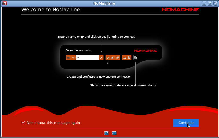Click "Create and configure a new custom connection" text
The image size is (219, 138).
click(x=99, y=77)
